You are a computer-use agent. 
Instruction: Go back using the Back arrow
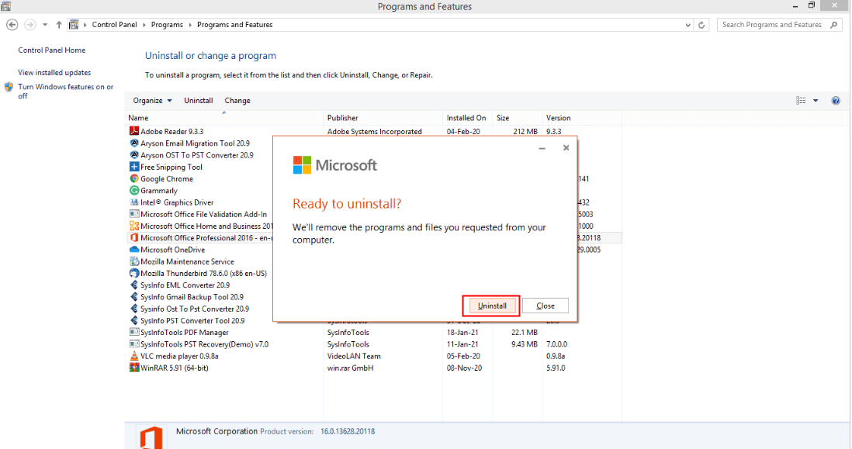(x=12, y=25)
